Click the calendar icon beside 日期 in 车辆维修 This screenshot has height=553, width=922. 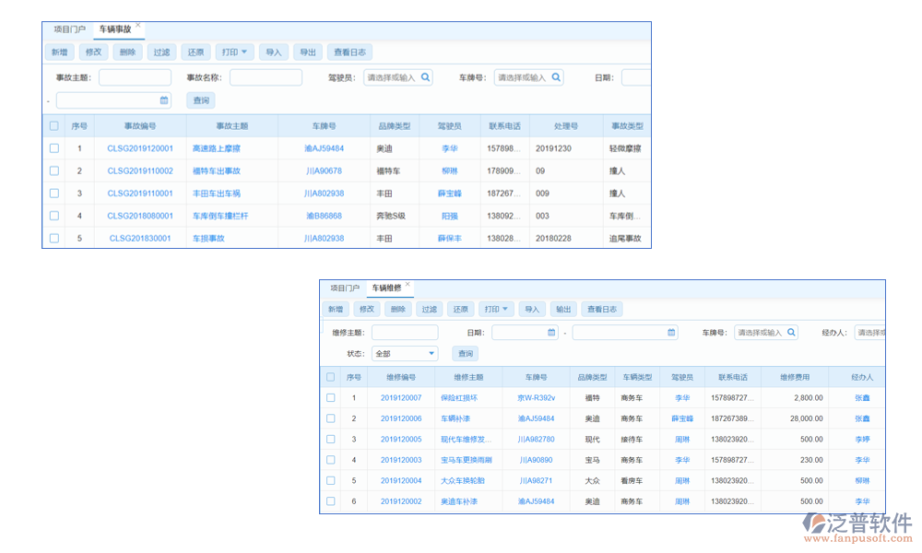(x=552, y=331)
